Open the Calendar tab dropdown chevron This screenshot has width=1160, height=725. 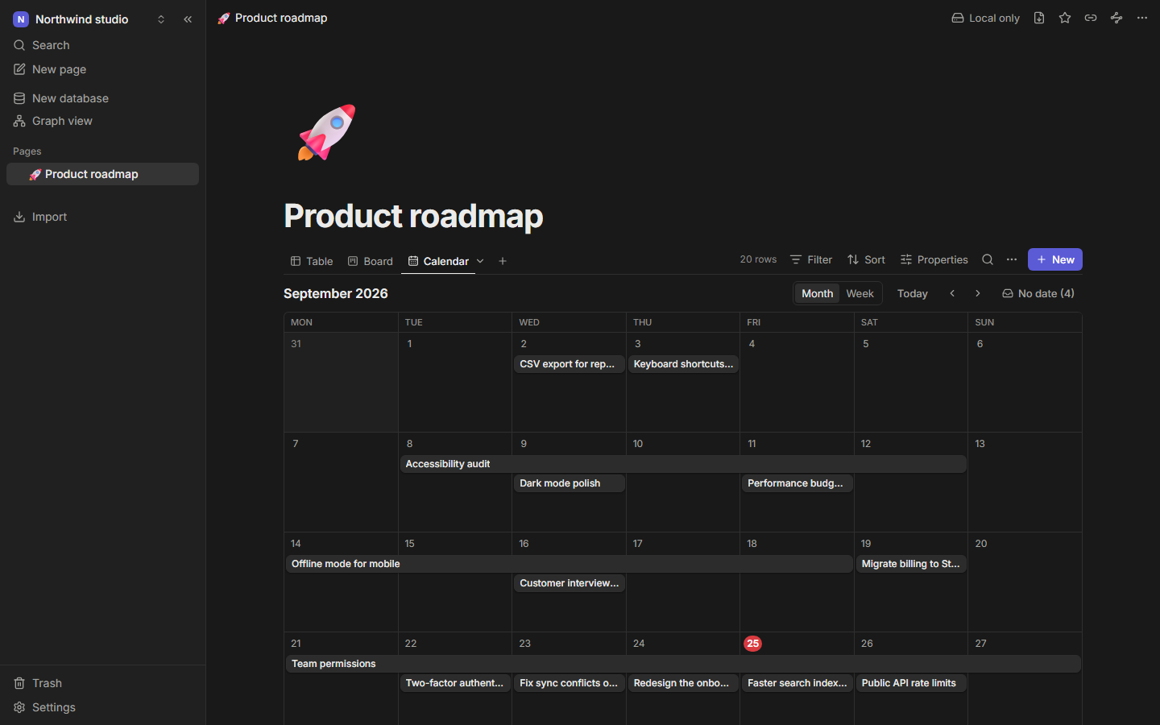[x=480, y=261]
